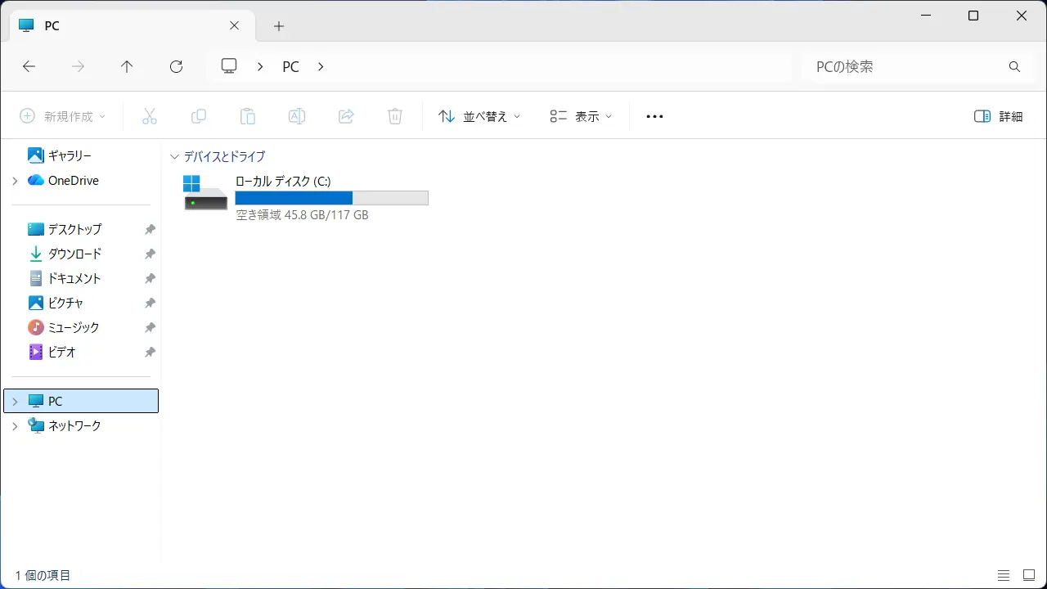Switch to large icons view in status bar
Image resolution: width=1047 pixels, height=589 pixels.
click(x=1029, y=575)
